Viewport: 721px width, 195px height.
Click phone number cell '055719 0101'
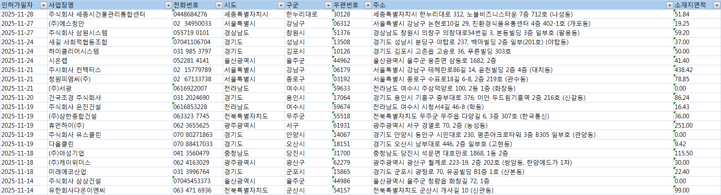[197, 33]
